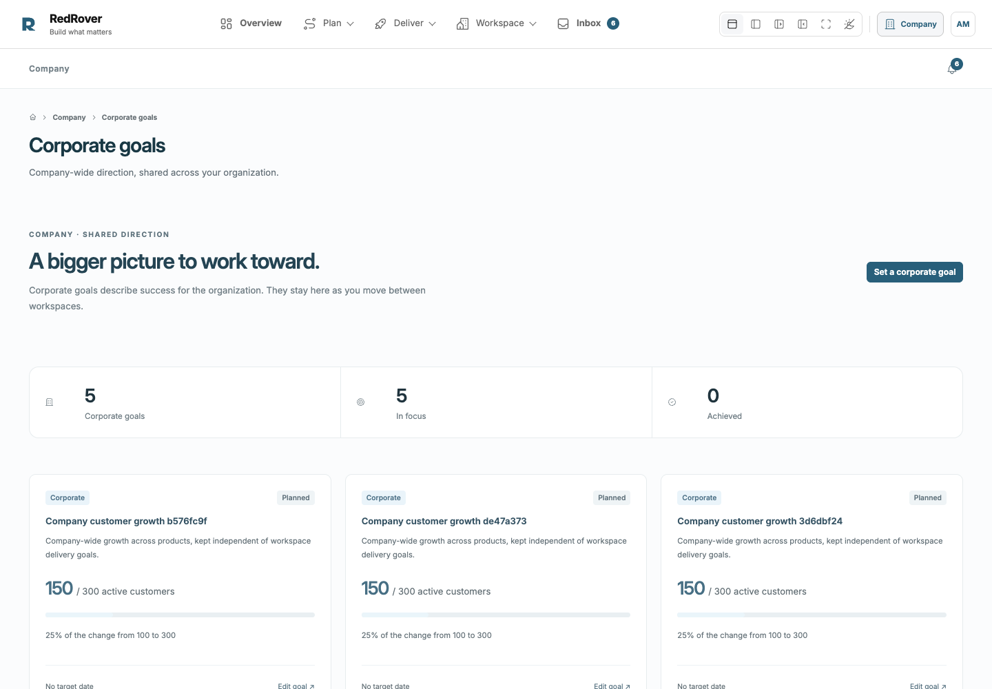Click progress bar of goal 3d6dbf24

click(x=812, y=615)
